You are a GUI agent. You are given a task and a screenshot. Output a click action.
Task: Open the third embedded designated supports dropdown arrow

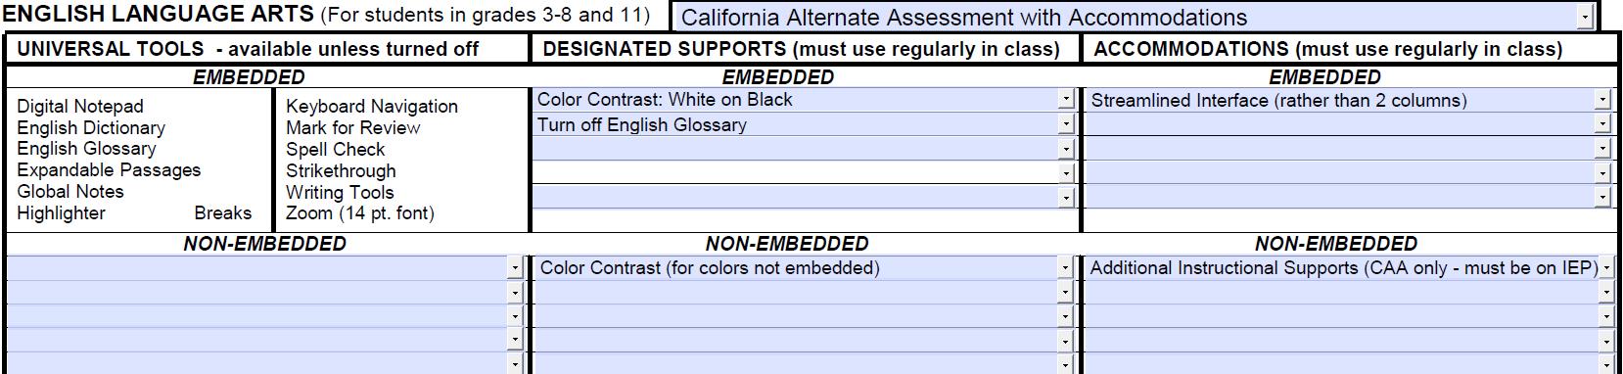tap(1067, 149)
